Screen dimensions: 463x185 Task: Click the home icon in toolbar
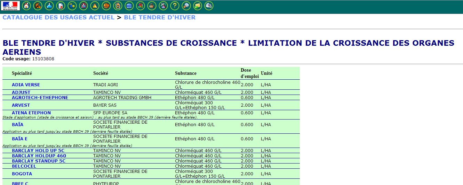(26, 6)
